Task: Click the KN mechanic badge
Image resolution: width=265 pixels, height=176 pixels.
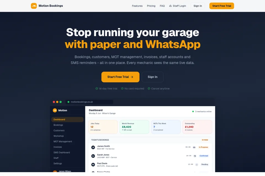Action: 194,147
